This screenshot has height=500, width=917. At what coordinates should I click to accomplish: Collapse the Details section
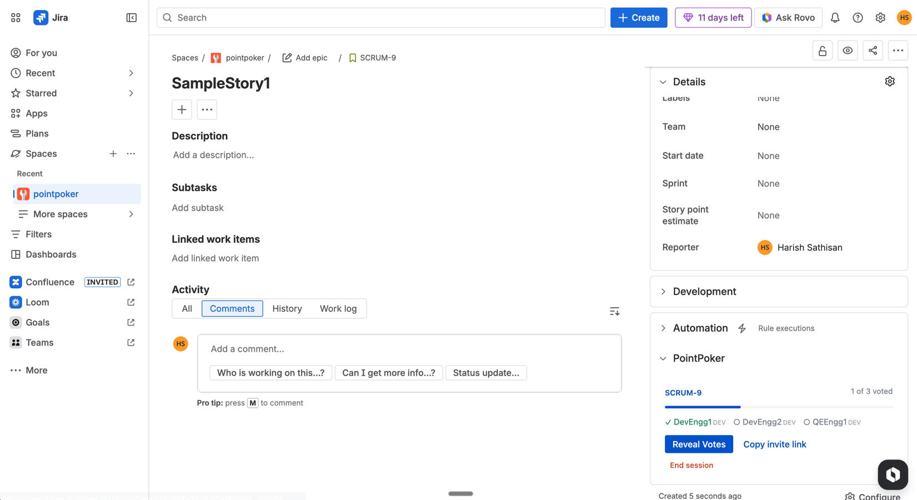click(x=663, y=82)
